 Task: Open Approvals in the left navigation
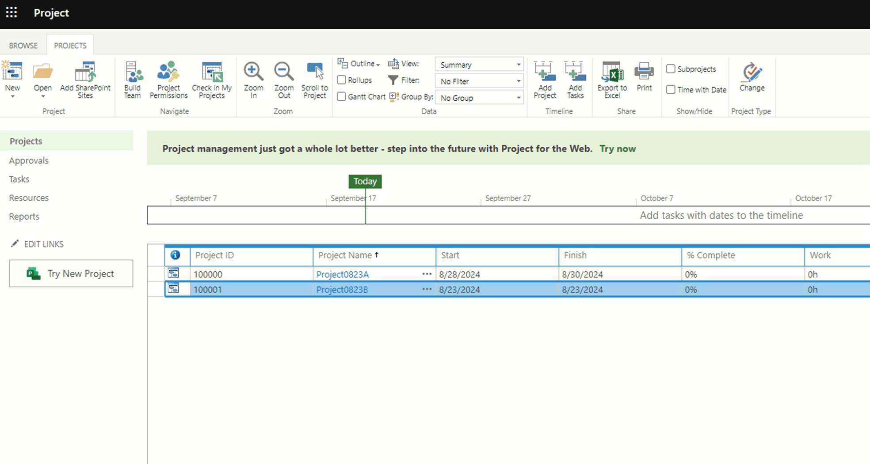tap(29, 160)
